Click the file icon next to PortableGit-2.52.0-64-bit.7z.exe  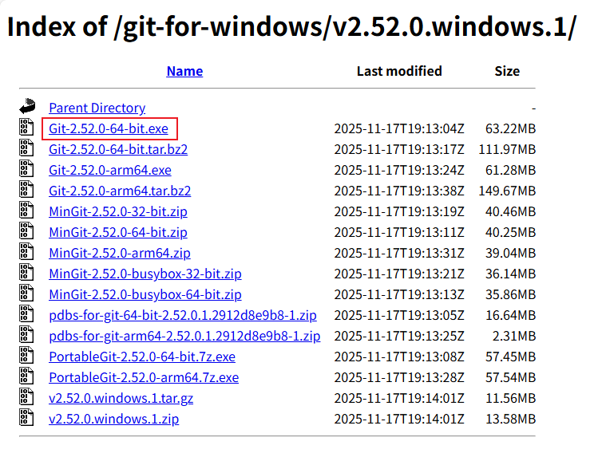(28, 356)
